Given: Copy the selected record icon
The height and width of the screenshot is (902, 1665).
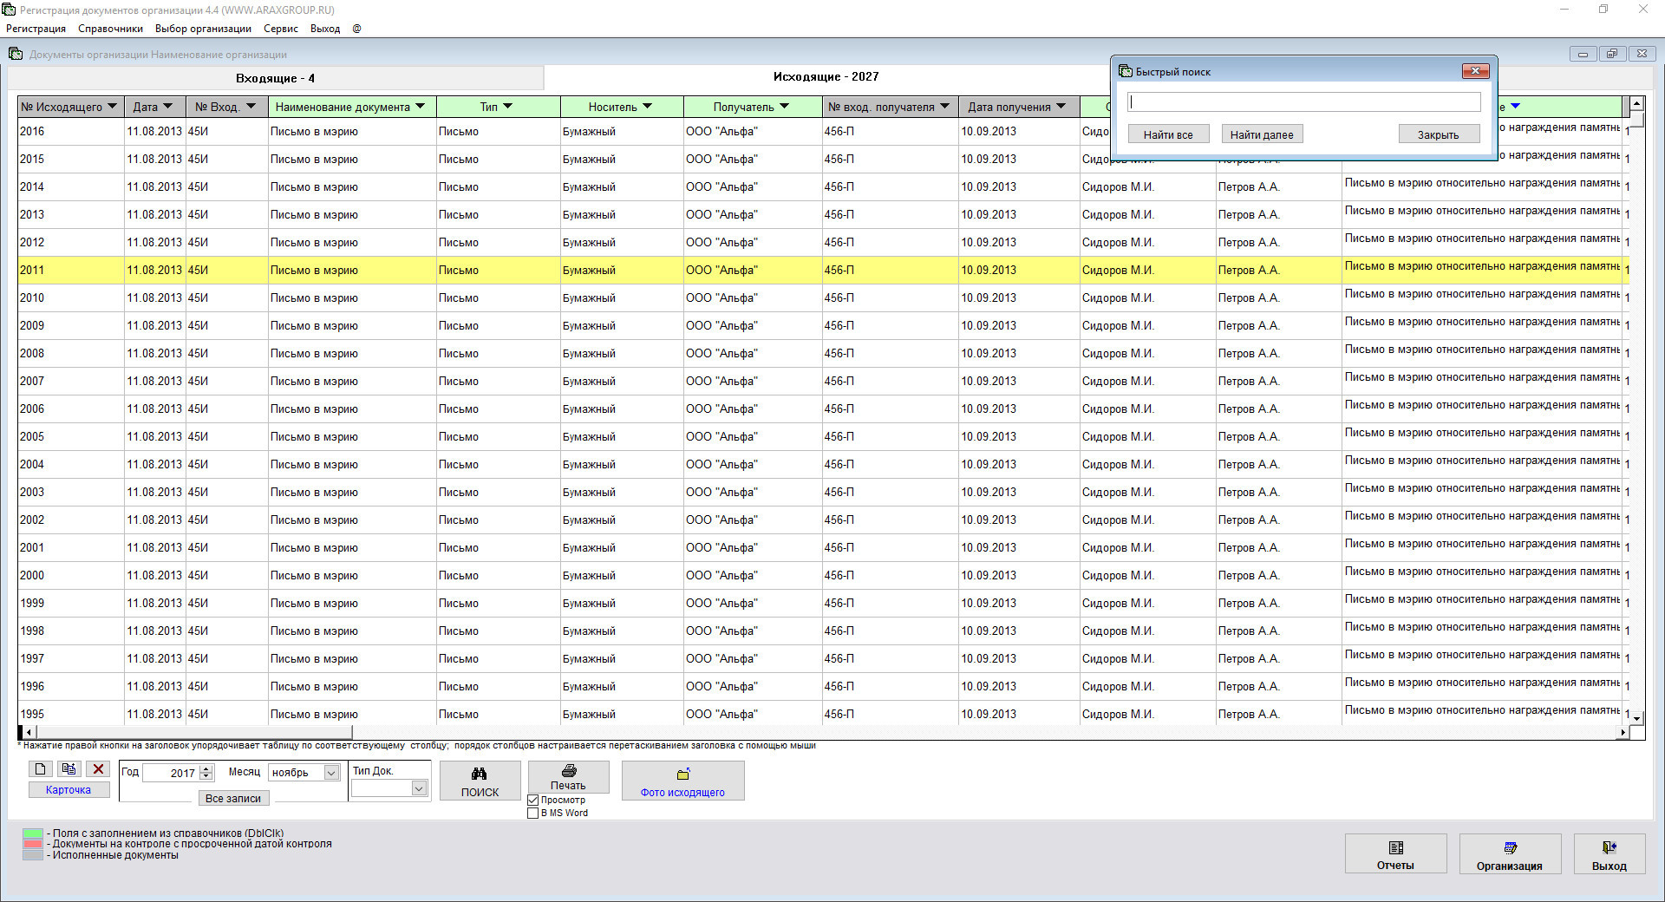Looking at the screenshot, I should click(x=69, y=769).
